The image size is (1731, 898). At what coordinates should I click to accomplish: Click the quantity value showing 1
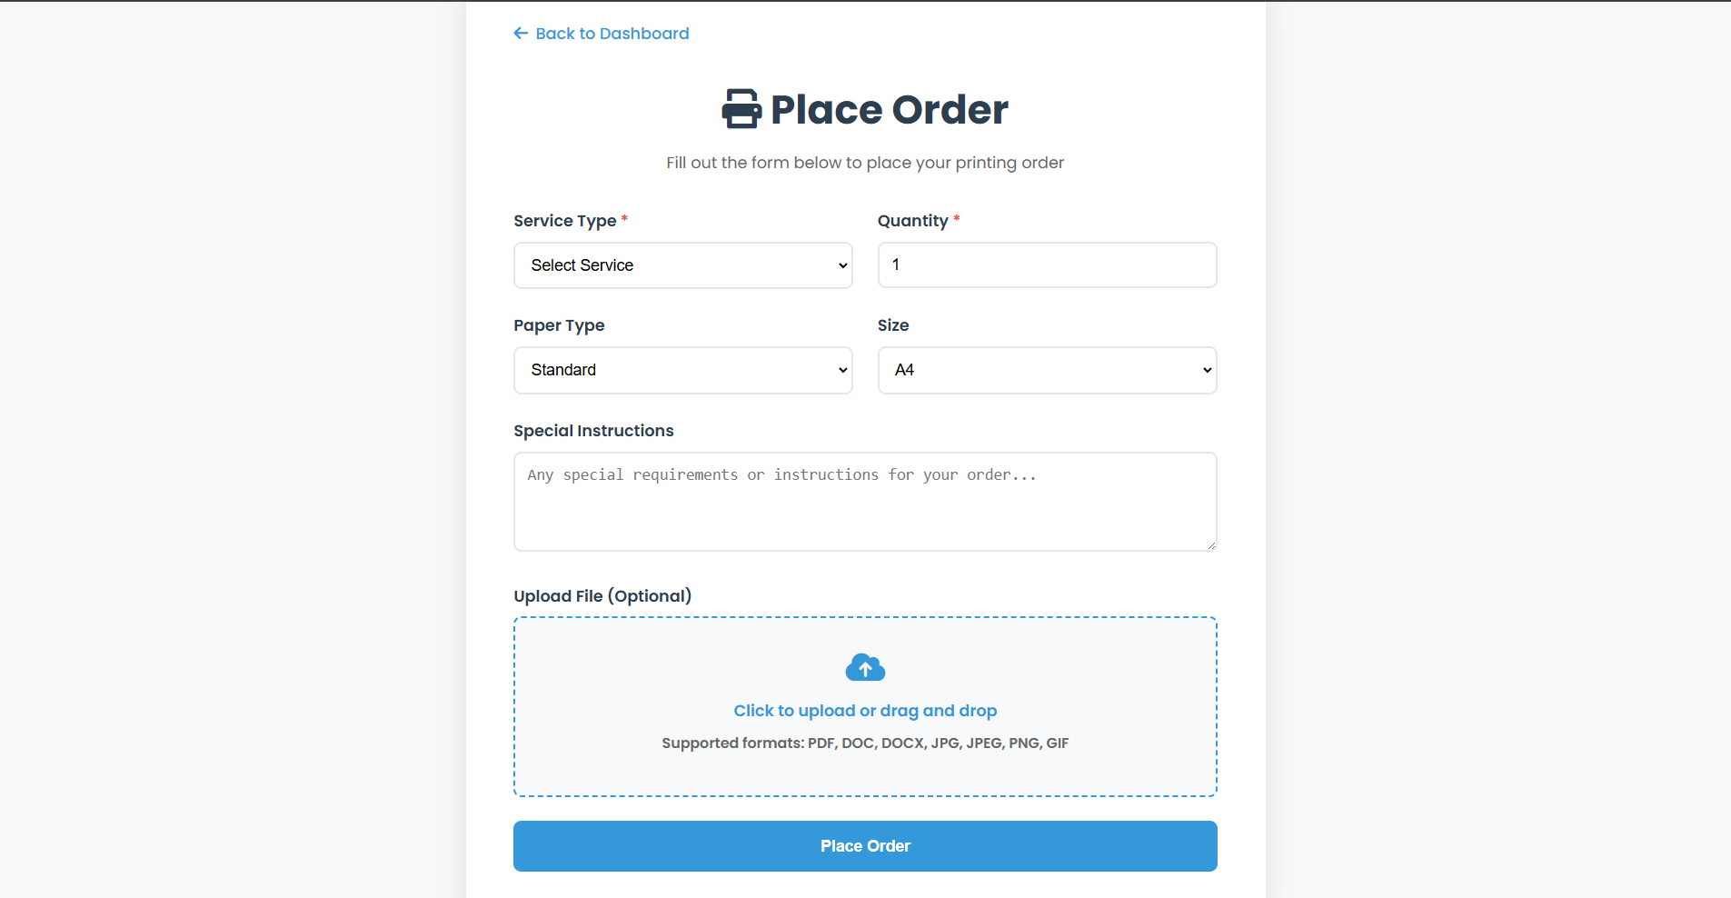point(895,264)
